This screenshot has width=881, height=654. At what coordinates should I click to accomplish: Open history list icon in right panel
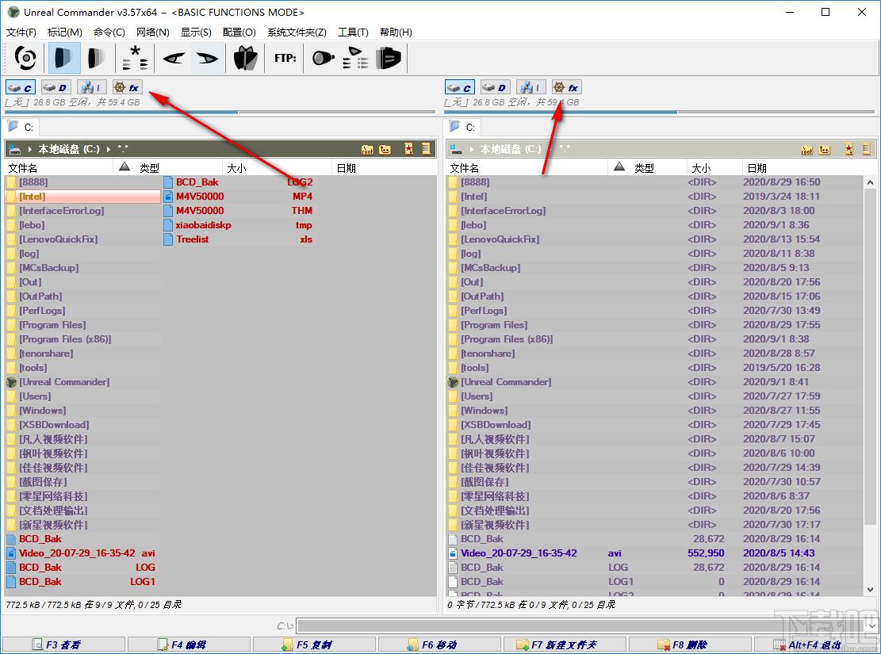(x=866, y=149)
